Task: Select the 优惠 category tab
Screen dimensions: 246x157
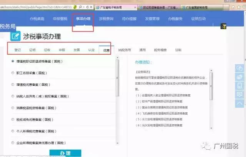Action: (106, 50)
